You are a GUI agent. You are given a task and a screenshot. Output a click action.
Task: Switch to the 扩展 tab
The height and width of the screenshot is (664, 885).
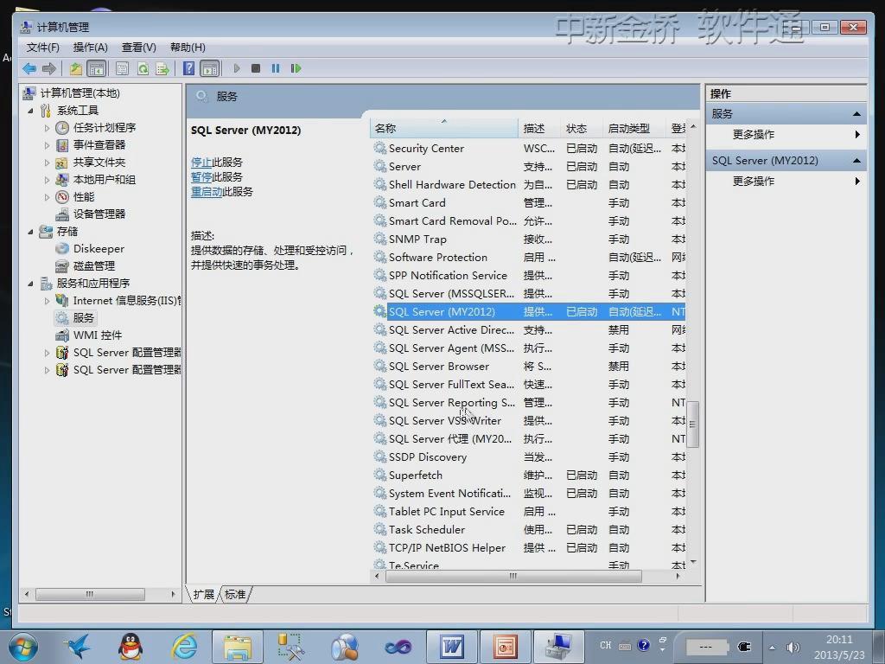pos(204,594)
